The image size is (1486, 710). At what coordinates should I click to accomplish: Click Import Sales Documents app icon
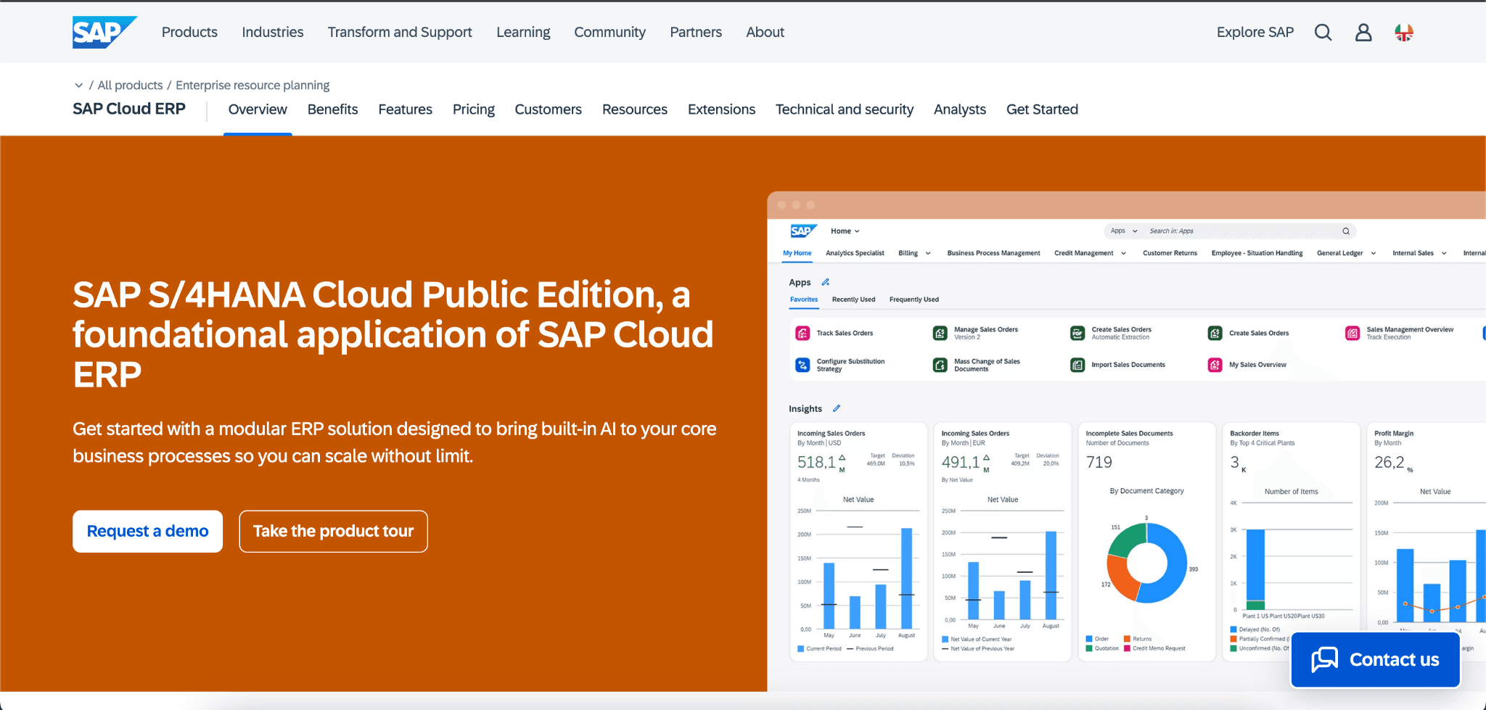1077,365
